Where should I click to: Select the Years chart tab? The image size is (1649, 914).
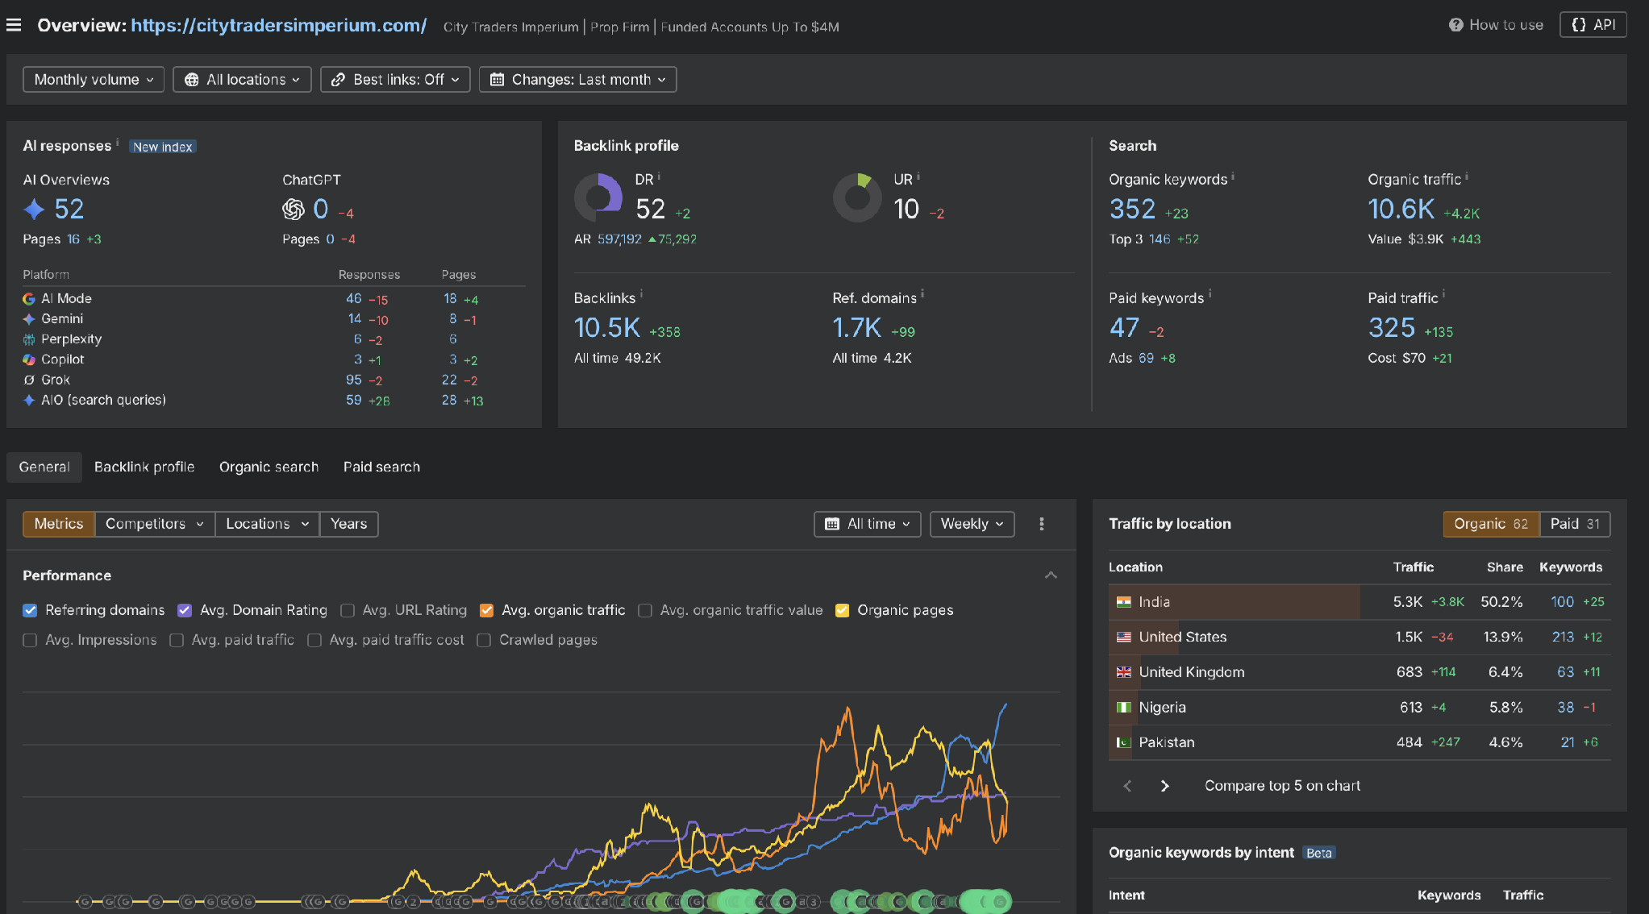348,524
